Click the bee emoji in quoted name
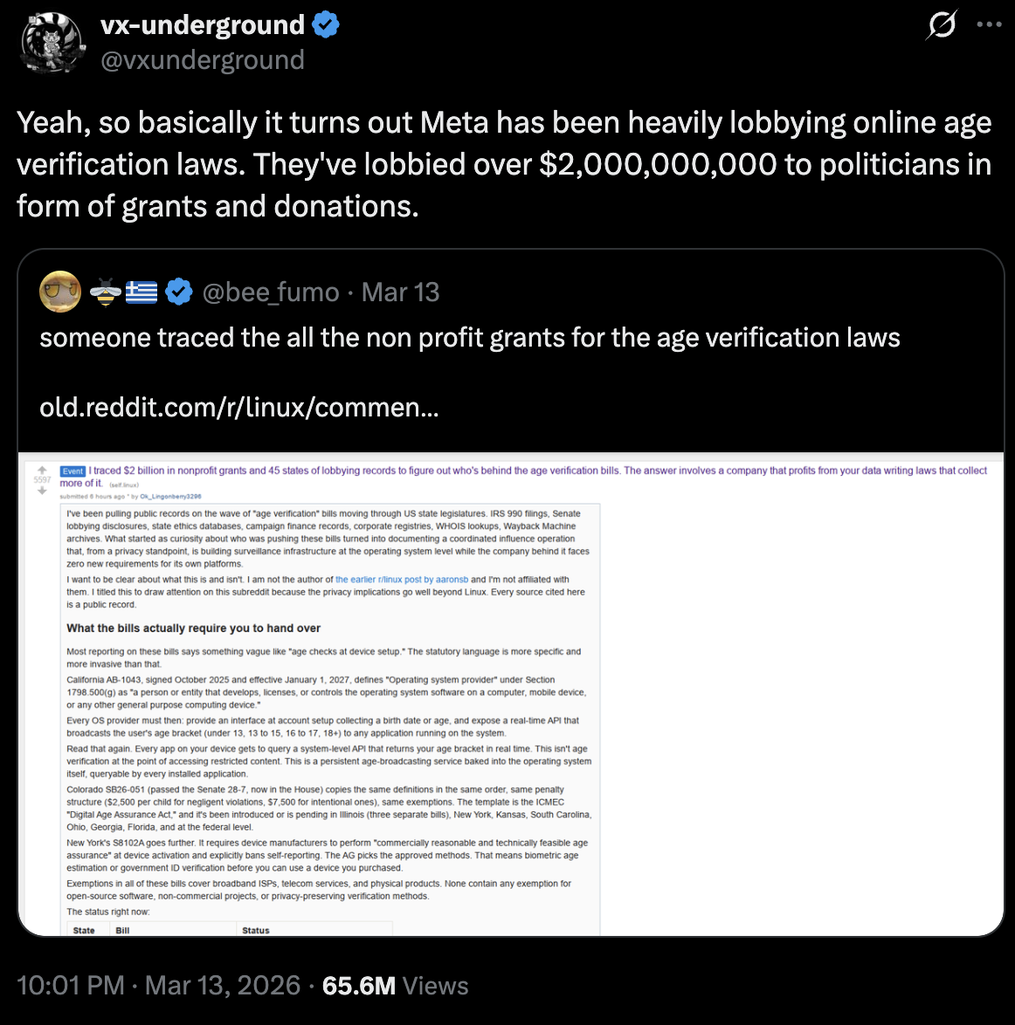The width and height of the screenshot is (1015, 1025). coord(105,292)
